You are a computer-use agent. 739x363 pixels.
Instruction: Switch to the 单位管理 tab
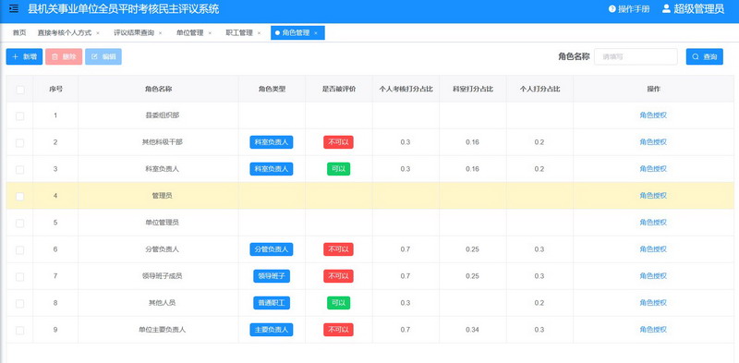point(190,33)
